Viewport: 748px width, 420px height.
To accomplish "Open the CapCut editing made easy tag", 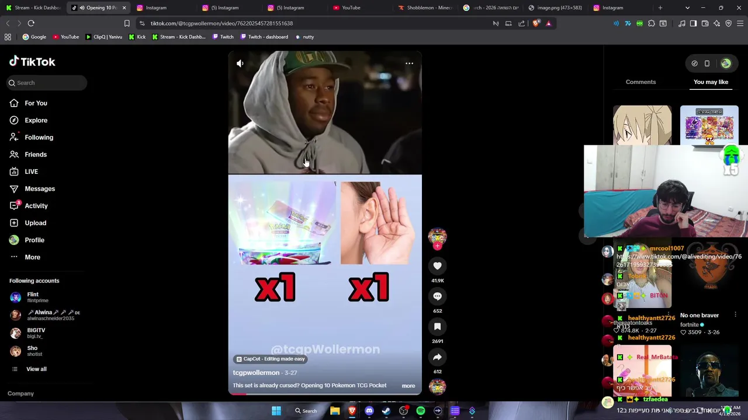I will [x=271, y=359].
